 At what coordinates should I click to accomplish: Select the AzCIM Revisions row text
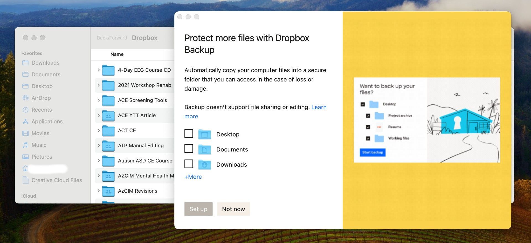point(137,191)
